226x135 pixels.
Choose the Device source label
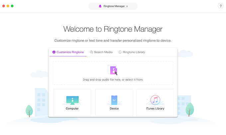coord(114,108)
